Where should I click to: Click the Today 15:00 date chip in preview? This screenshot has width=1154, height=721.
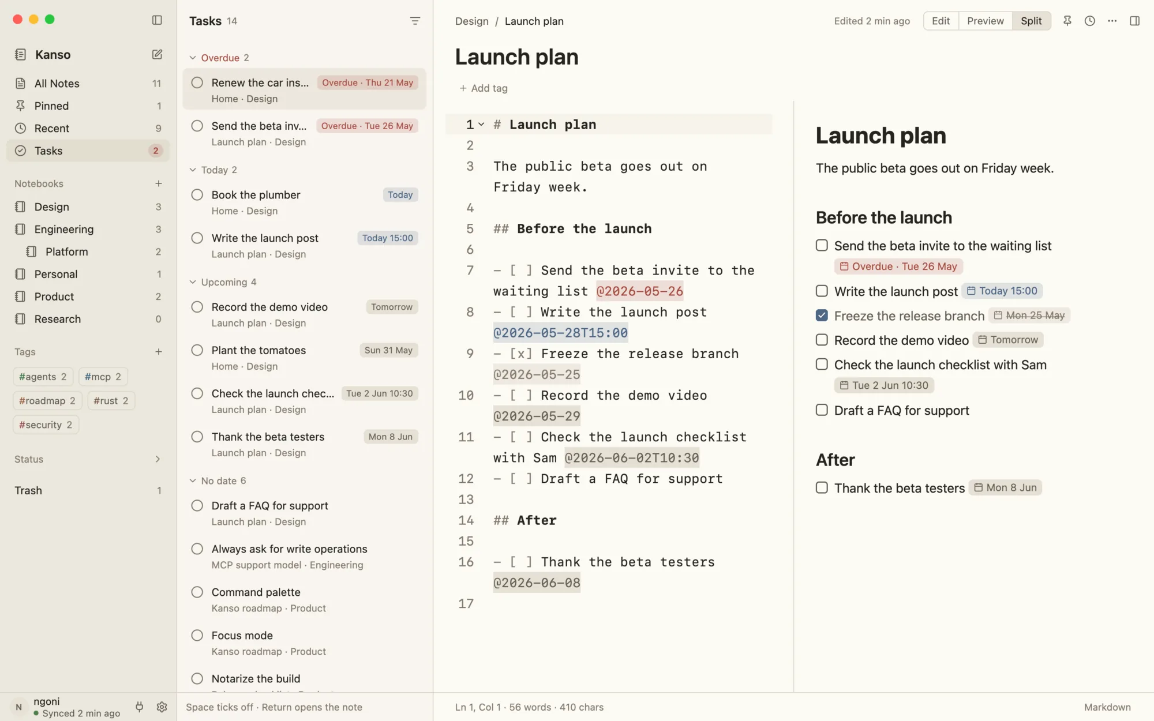1002,291
